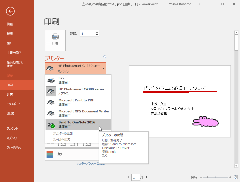
Task: Click the カラー swatch icon
Action: click(50, 154)
